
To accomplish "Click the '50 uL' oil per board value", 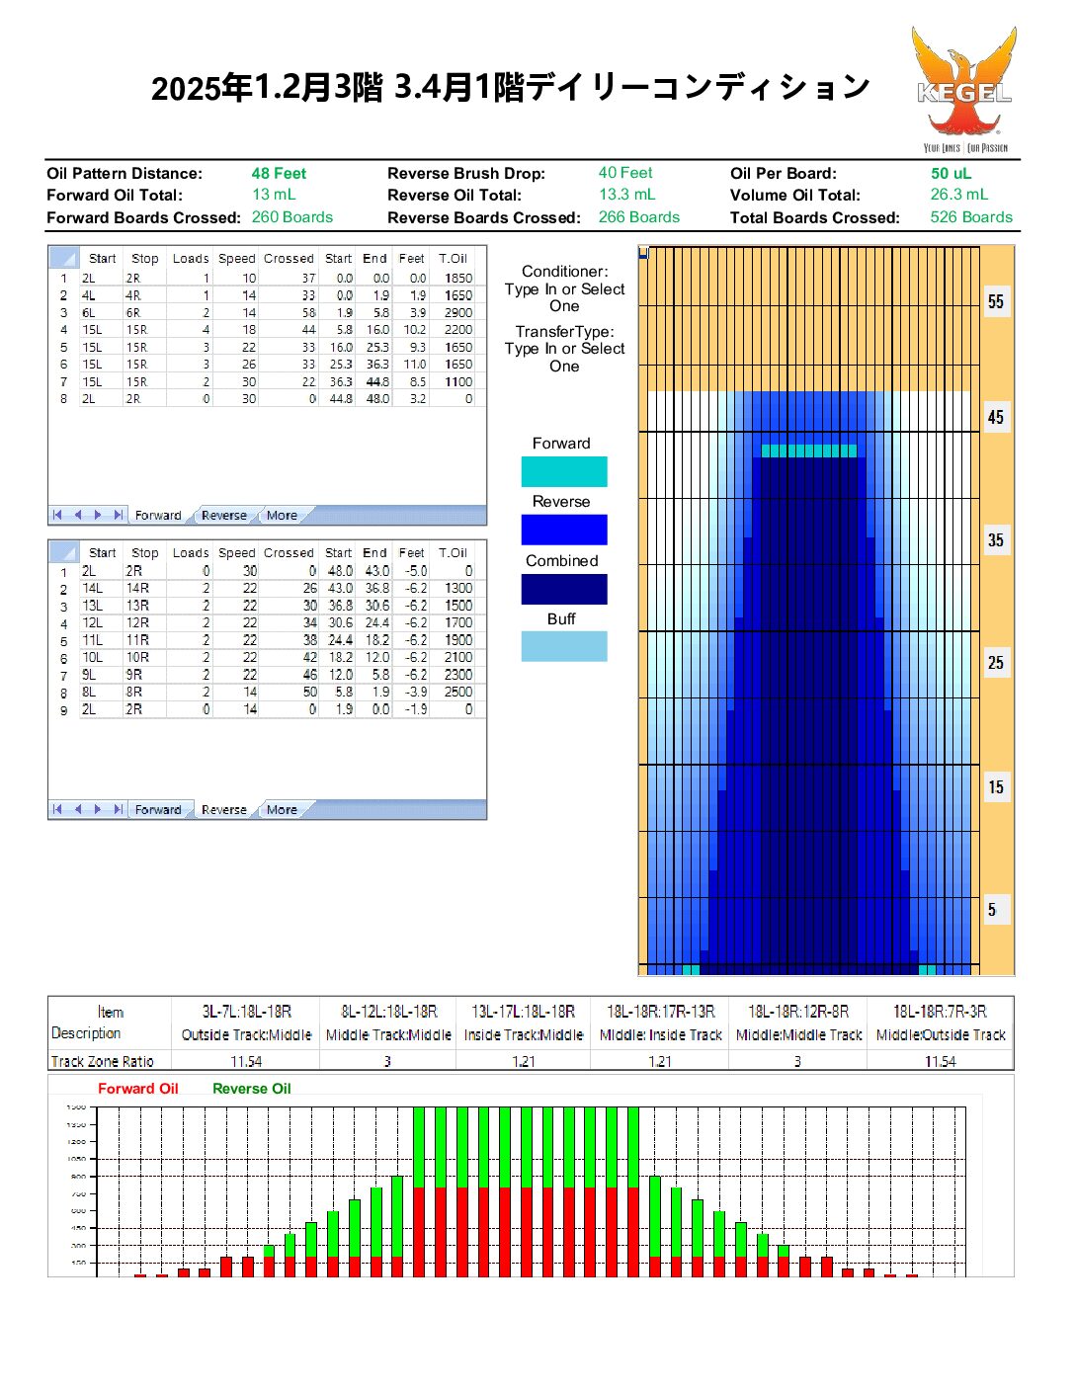I will coord(952,173).
